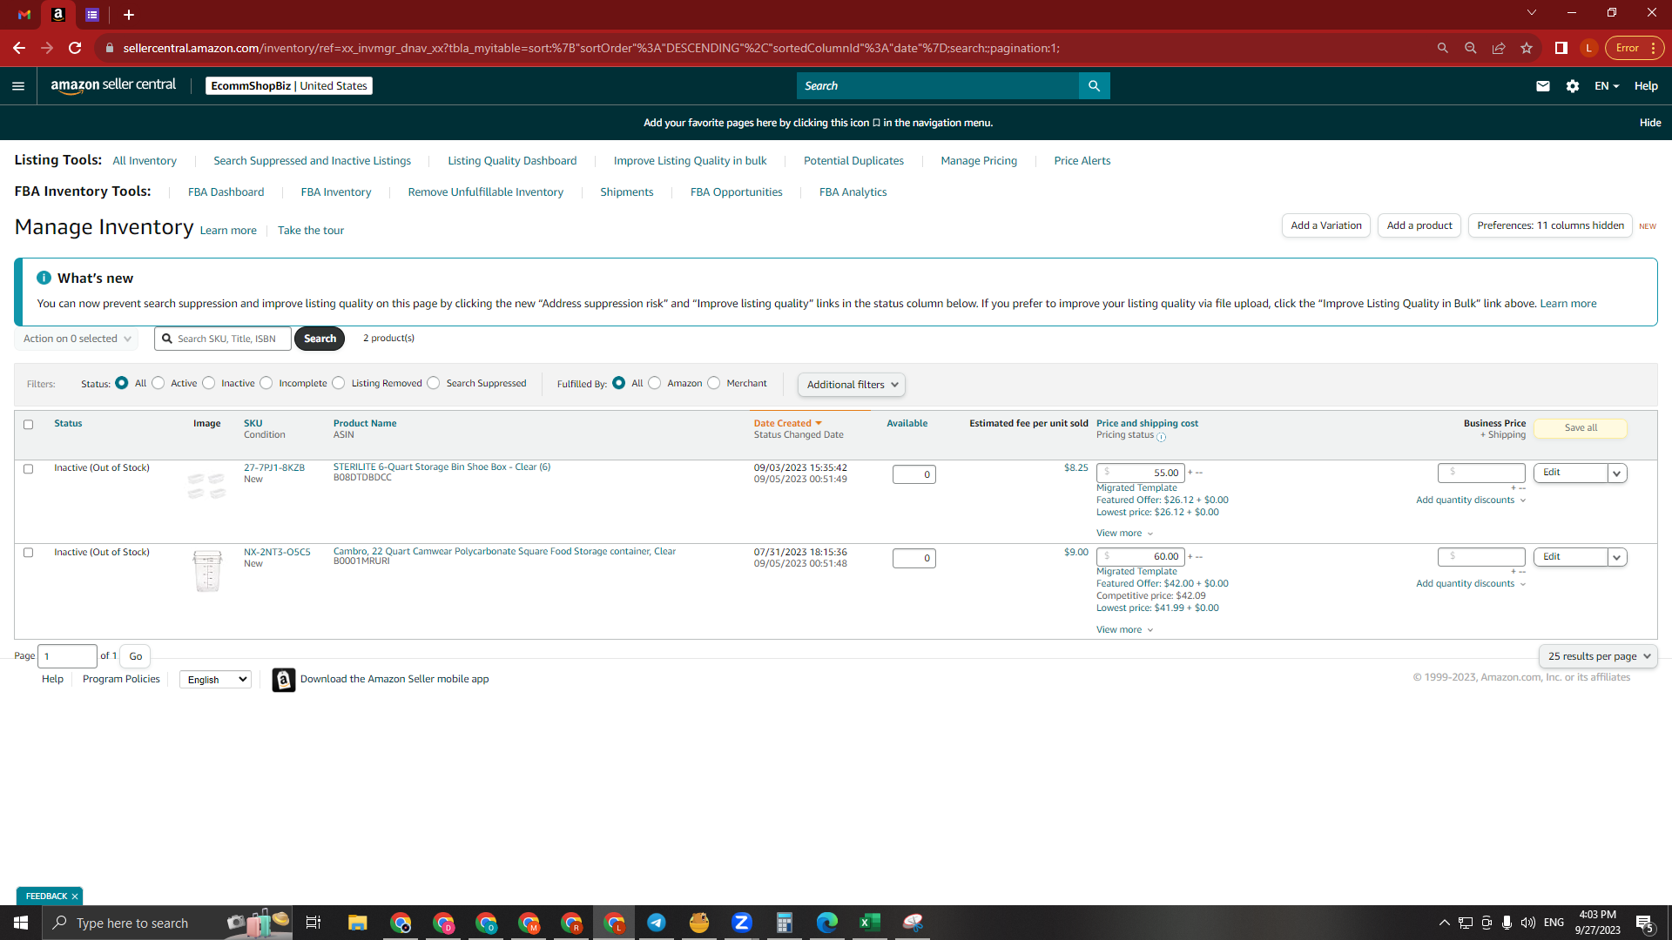The width and height of the screenshot is (1672, 940).
Task: Check the STERILITE storage bin row checkbox
Action: tap(28, 469)
